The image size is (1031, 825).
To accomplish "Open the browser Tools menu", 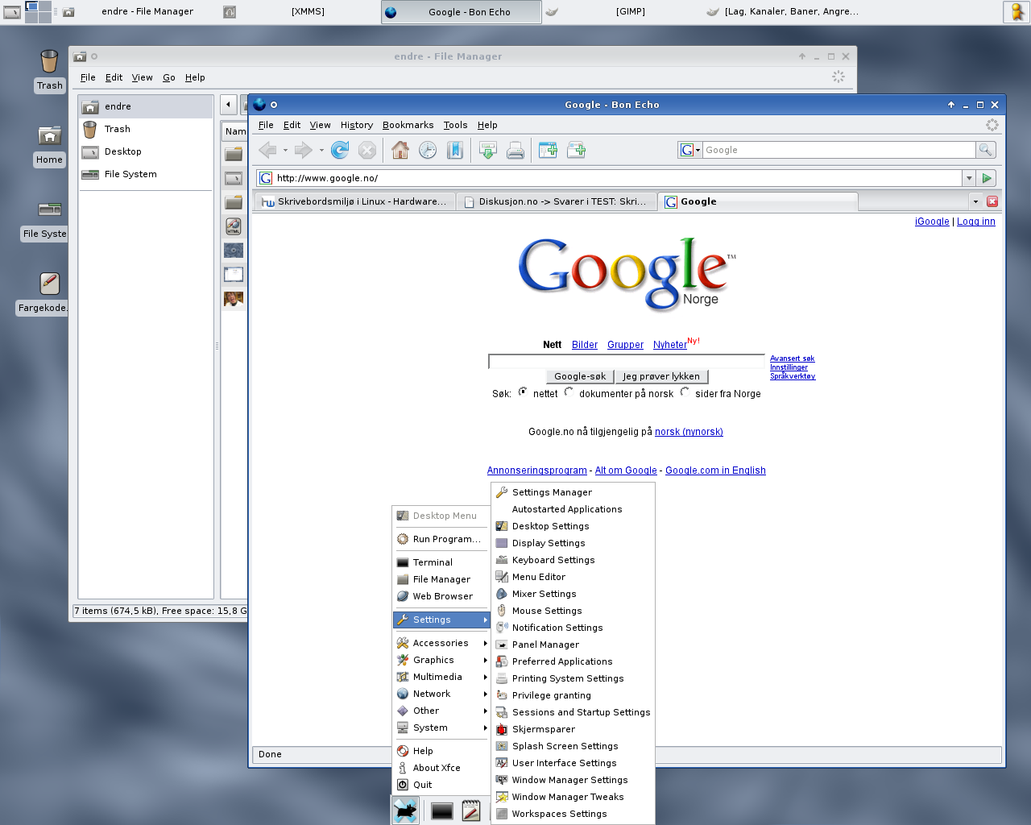I will pos(455,125).
